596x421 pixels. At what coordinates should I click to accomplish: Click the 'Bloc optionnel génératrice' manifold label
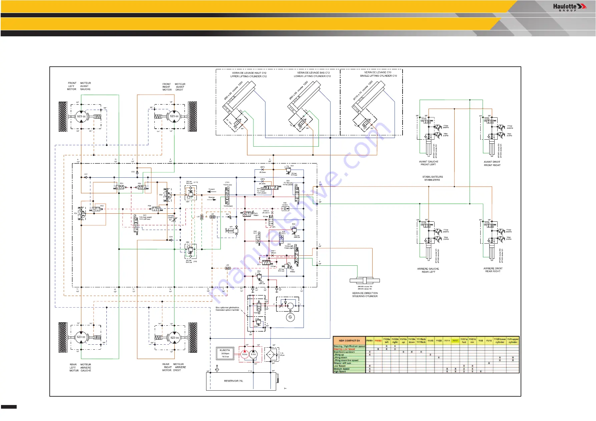pos(227,308)
